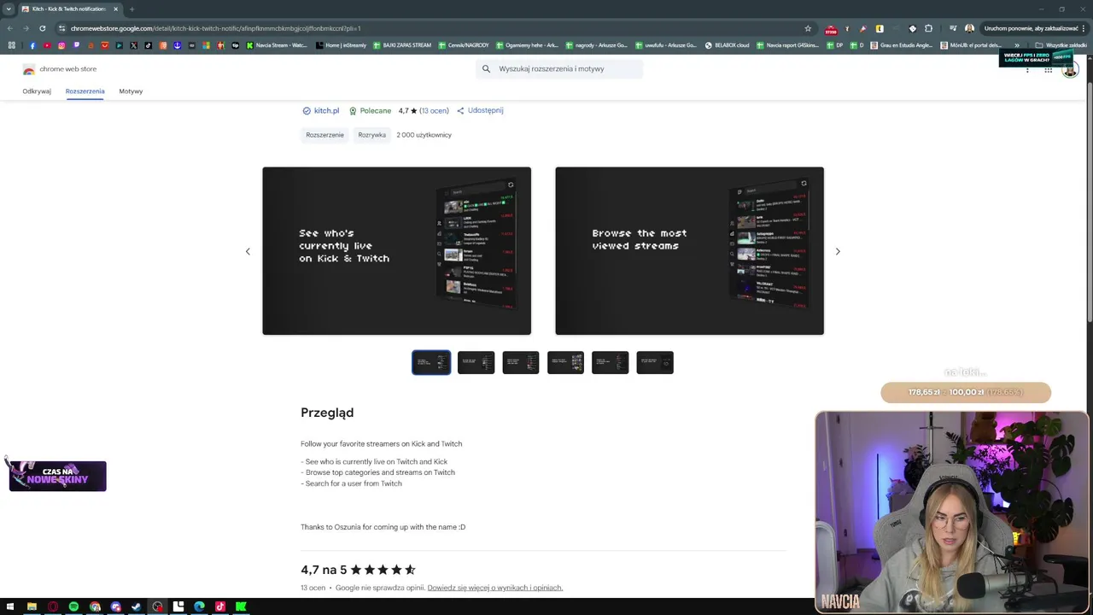Click the search extensions and themes field
The width and height of the screenshot is (1093, 615).
pyautogui.click(x=559, y=69)
